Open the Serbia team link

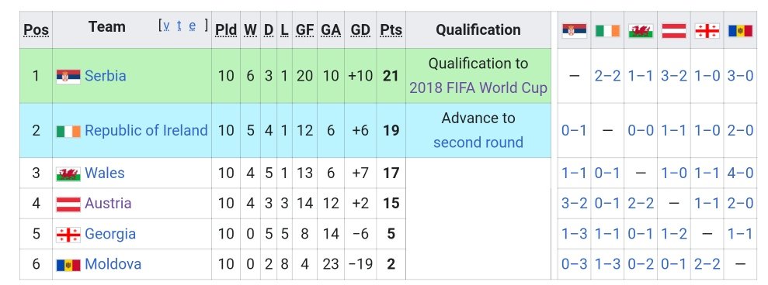click(x=106, y=76)
